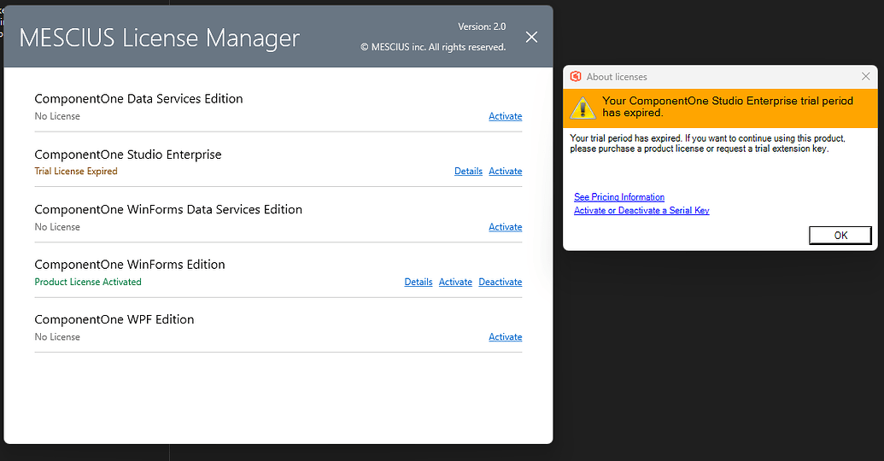Image resolution: width=884 pixels, height=461 pixels.
Task: Activate ComponentOne Studio Enterprise license
Action: pyautogui.click(x=505, y=172)
